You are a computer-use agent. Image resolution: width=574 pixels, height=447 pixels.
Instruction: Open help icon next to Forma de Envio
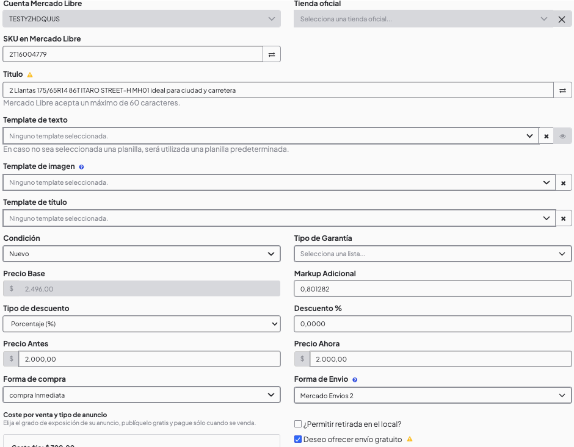coord(355,380)
